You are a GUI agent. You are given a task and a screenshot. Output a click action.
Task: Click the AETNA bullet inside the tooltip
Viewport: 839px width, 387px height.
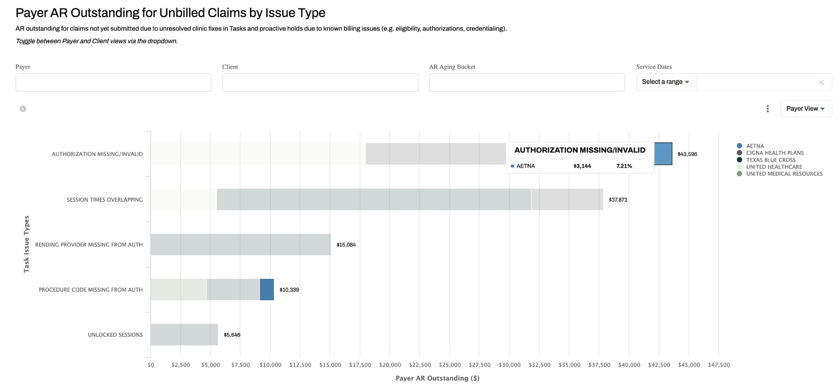[512, 166]
